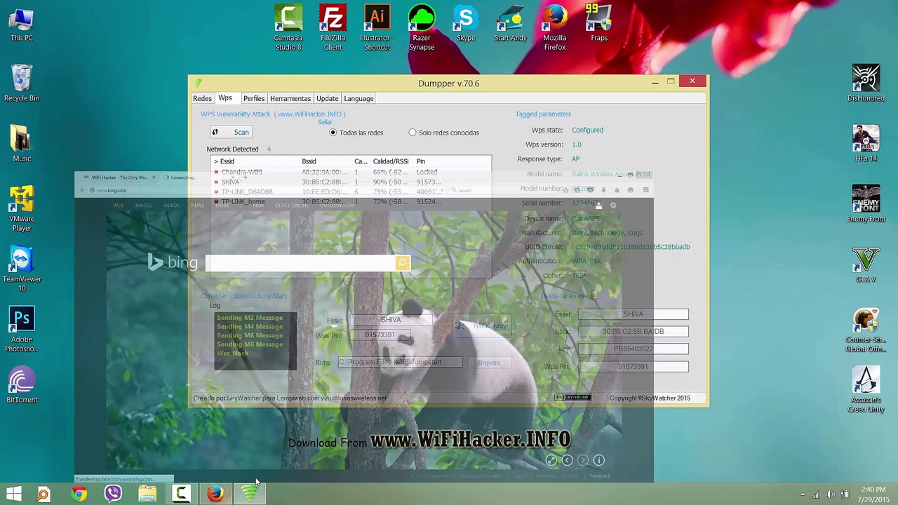The width and height of the screenshot is (898, 505).
Task: Select the Music folder on desktop
Action: (x=22, y=144)
